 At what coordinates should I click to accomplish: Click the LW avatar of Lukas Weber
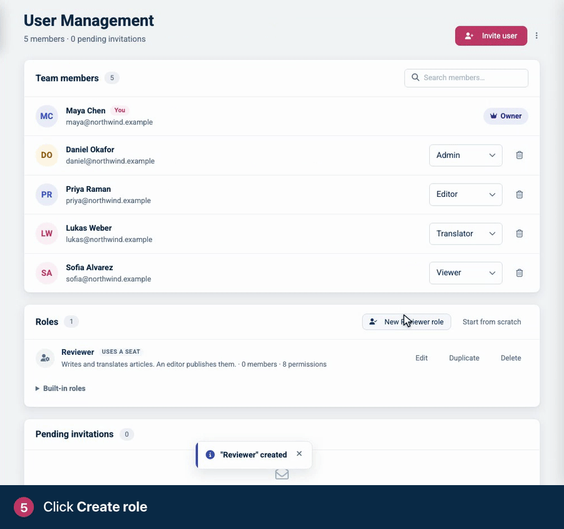(x=47, y=234)
